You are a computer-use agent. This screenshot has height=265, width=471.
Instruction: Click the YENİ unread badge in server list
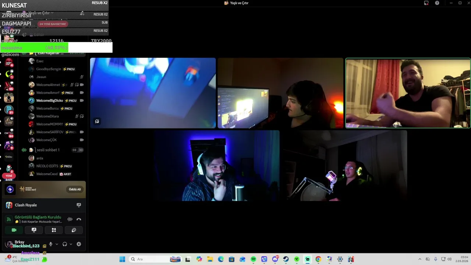tap(9, 176)
